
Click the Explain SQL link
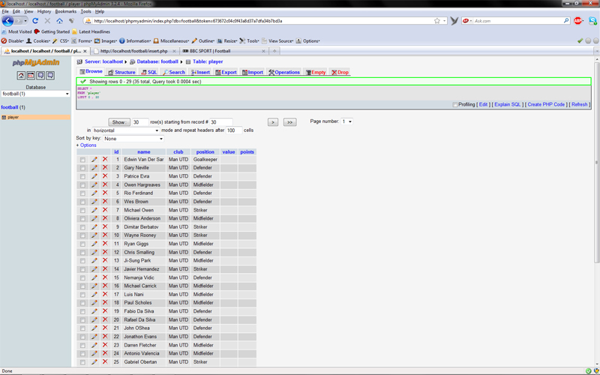pos(508,104)
